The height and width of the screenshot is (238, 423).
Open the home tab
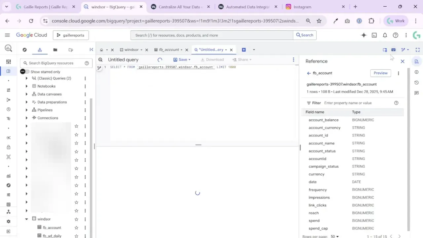101,50
